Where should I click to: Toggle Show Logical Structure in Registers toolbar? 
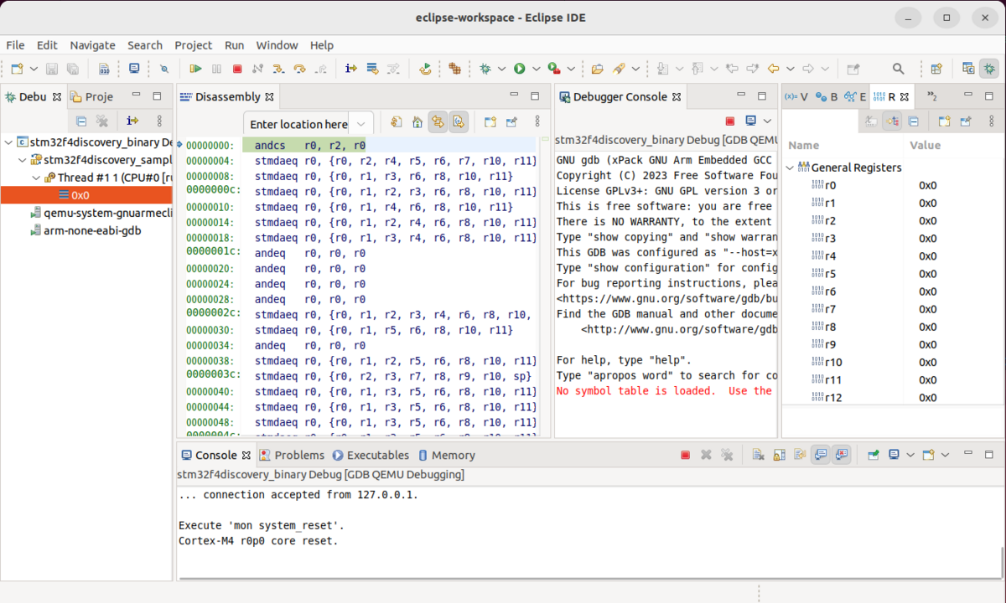click(x=892, y=121)
